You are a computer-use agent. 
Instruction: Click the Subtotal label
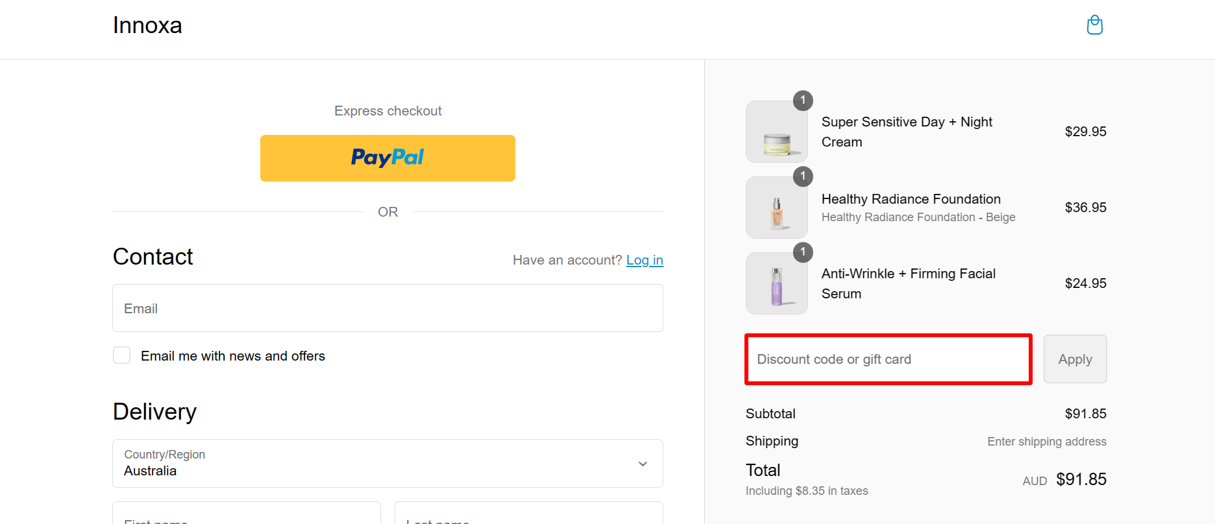pyautogui.click(x=770, y=414)
